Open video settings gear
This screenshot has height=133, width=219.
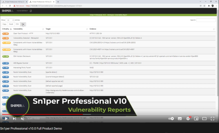[188, 118]
